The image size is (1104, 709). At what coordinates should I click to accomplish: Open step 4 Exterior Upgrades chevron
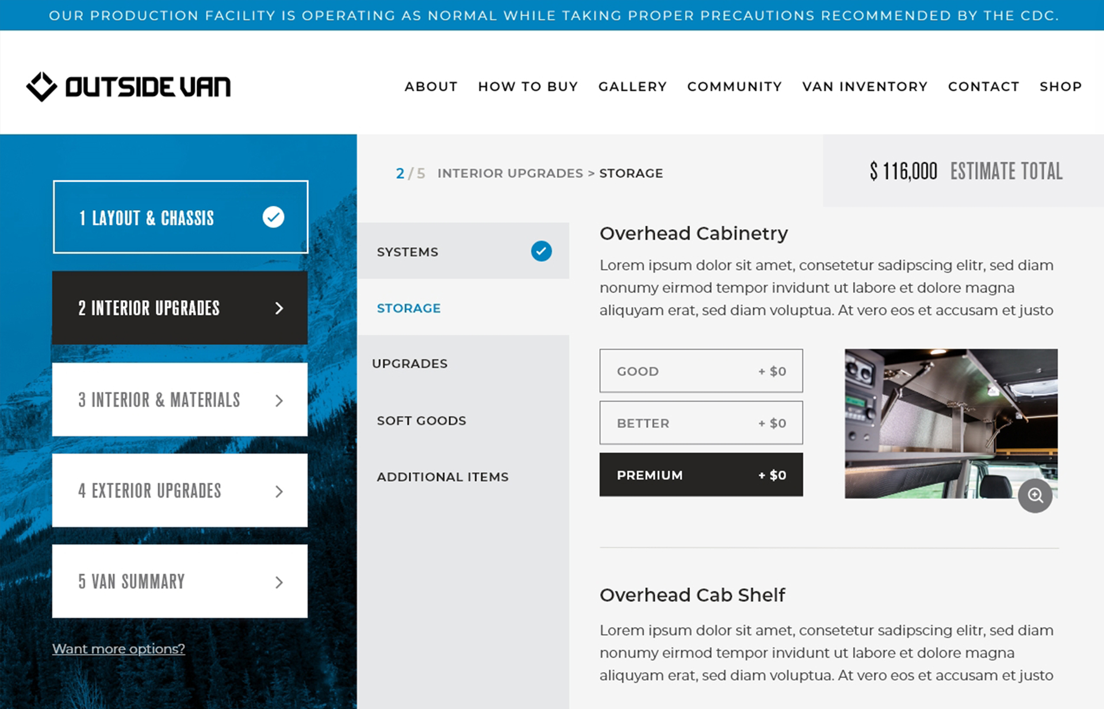coord(279,491)
